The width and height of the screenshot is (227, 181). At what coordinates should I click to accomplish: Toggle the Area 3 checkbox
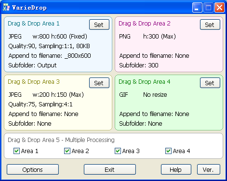tap(118, 151)
